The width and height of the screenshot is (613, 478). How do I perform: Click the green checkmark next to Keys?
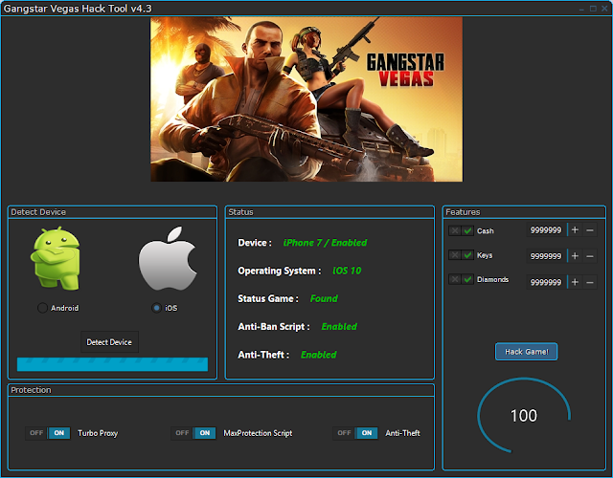point(467,255)
